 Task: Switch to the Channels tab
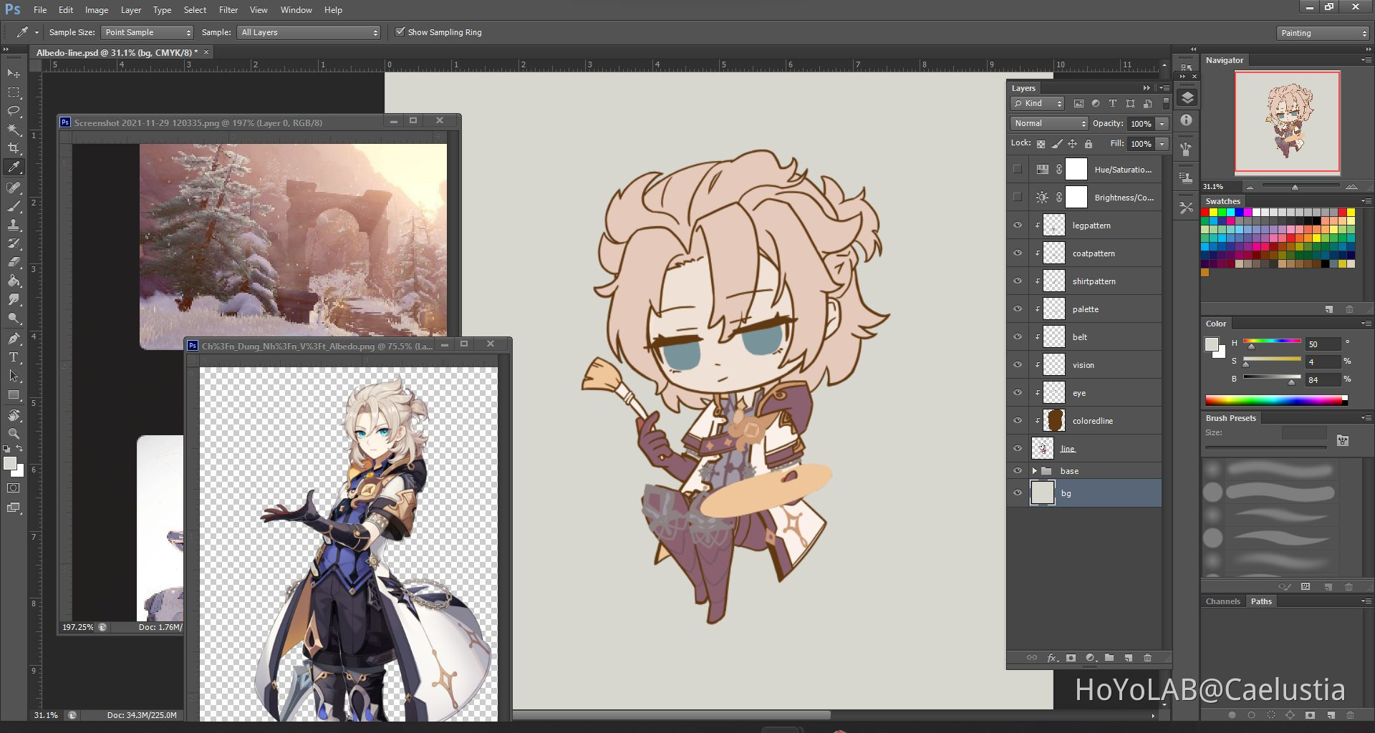coord(1222,601)
